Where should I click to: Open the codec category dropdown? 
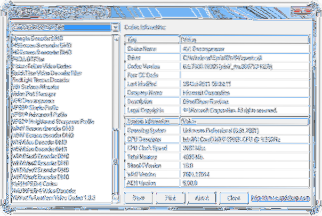pyautogui.click(x=115, y=27)
